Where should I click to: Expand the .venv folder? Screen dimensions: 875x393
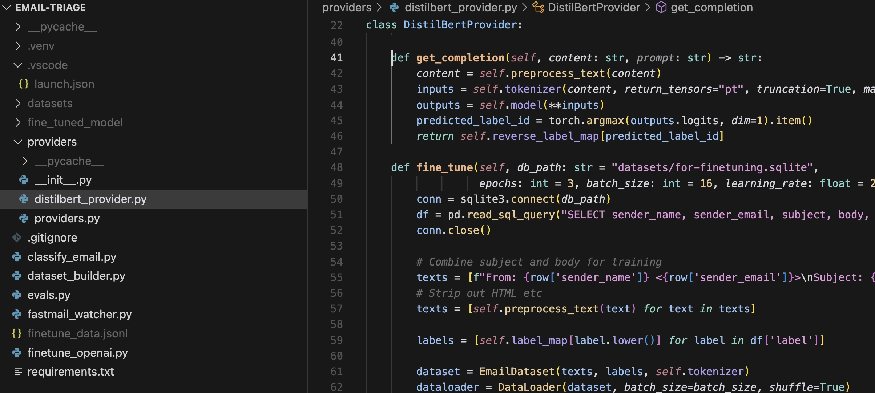18,46
